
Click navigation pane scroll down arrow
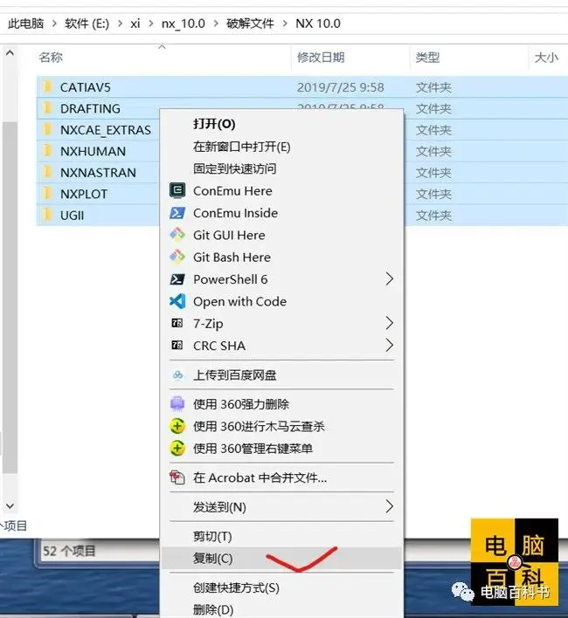pos(10,505)
